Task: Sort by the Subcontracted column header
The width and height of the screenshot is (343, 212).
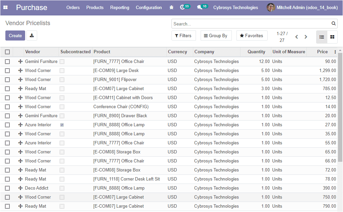Action: [x=75, y=52]
